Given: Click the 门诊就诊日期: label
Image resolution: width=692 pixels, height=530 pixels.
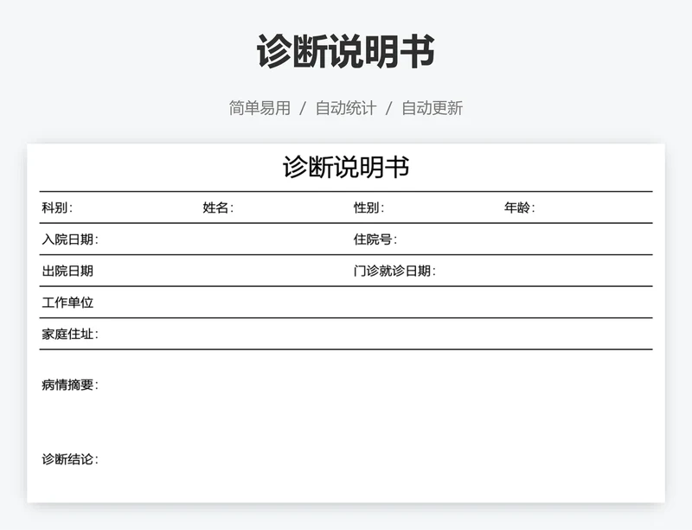Looking at the screenshot, I should 394,271.
